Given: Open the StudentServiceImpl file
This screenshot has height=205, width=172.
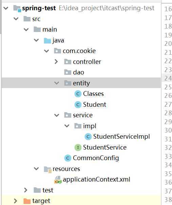Looking at the screenshot, I should tap(121, 137).
